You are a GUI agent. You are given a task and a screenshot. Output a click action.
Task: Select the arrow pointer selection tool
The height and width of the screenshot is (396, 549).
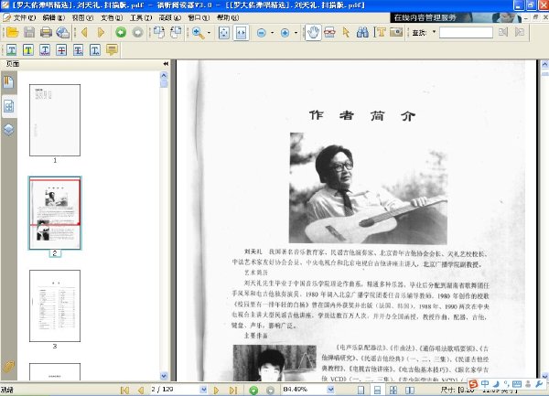(346, 33)
